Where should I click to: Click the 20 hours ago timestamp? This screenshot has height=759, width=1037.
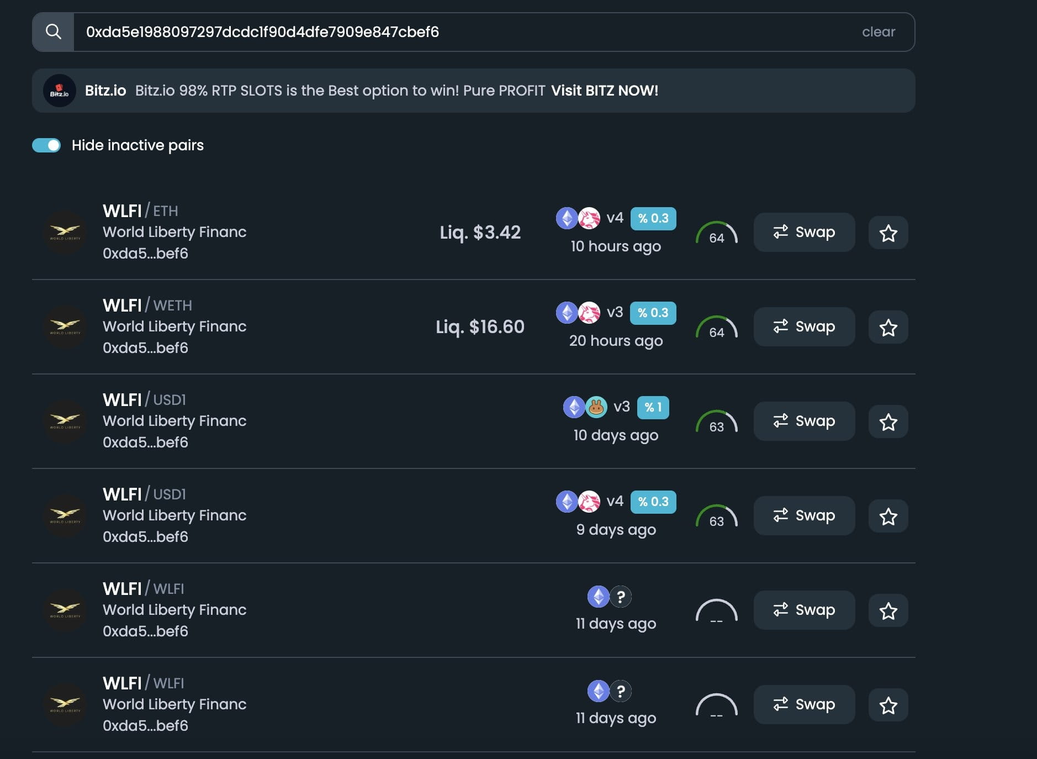coord(616,341)
